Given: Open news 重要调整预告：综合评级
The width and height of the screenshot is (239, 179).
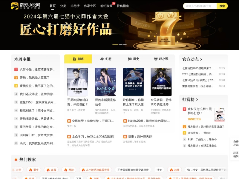Looking at the screenshot, I should click(x=198, y=86).
